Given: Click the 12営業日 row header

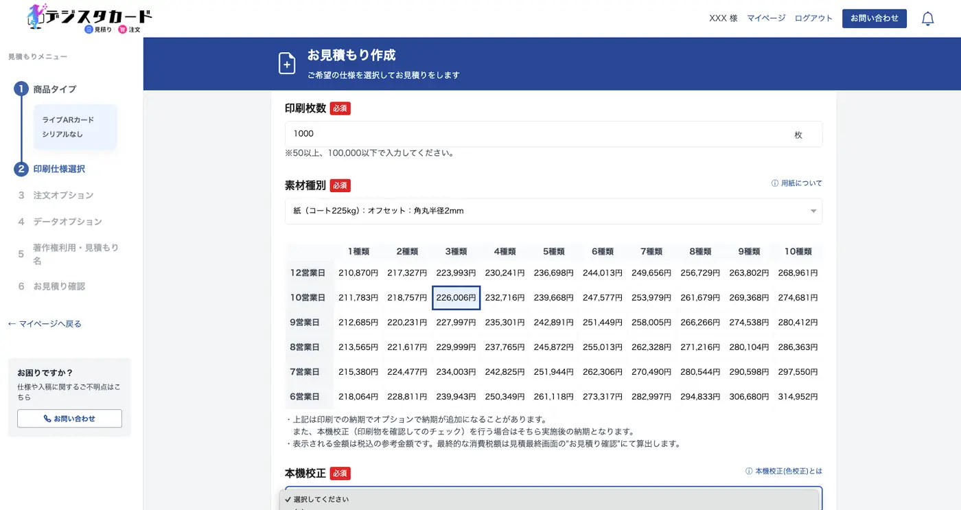Looking at the screenshot, I should 308,273.
